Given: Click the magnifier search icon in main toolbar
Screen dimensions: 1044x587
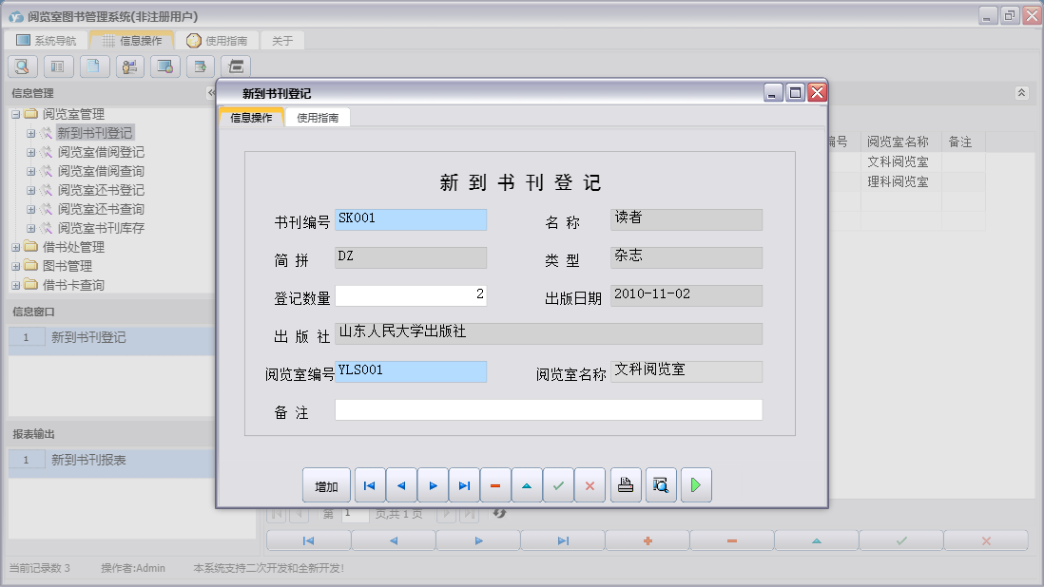Looking at the screenshot, I should pos(23,66).
